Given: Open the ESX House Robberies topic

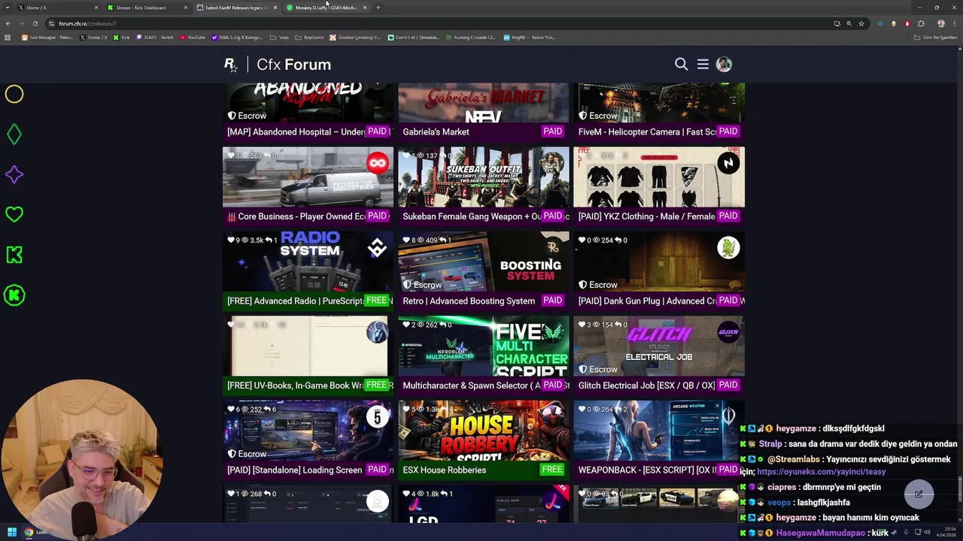Looking at the screenshot, I should click(x=444, y=470).
